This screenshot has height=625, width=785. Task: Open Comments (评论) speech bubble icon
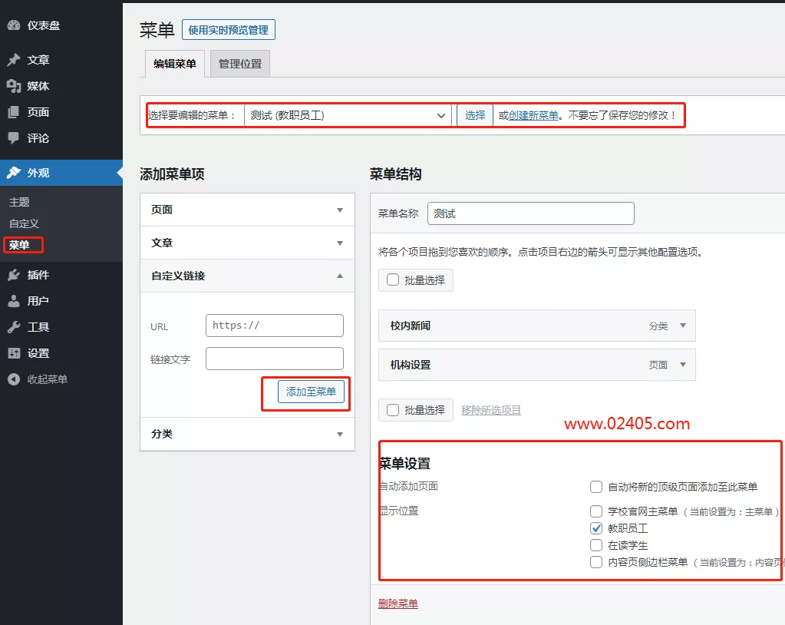tap(14, 138)
